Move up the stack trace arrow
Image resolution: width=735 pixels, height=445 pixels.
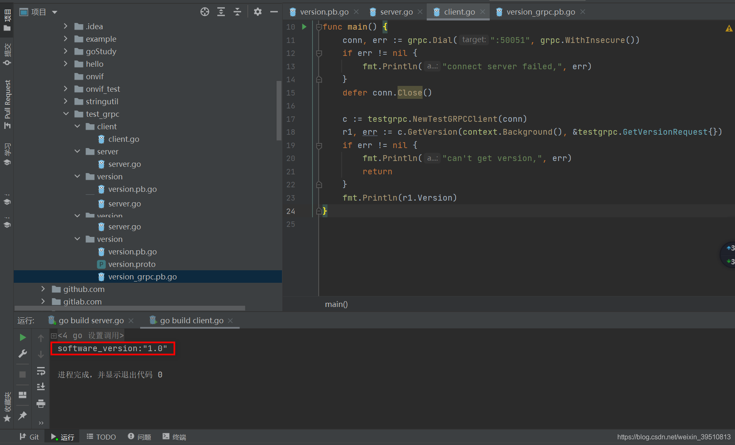click(41, 338)
